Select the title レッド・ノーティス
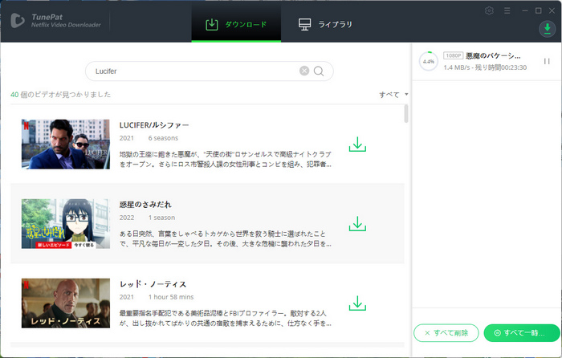This screenshot has height=358, width=562. [153, 284]
